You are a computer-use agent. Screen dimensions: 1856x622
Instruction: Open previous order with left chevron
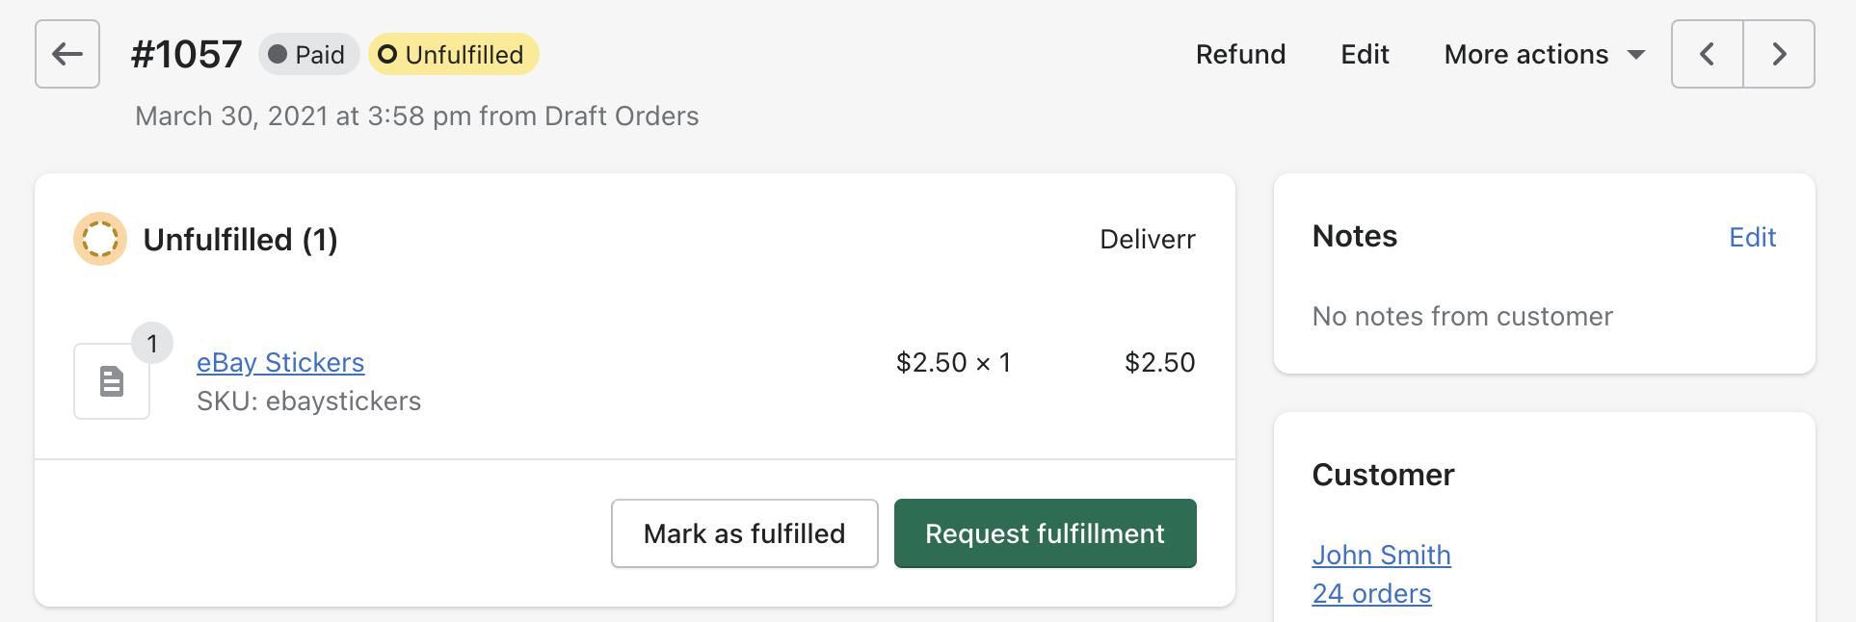pos(1707,54)
